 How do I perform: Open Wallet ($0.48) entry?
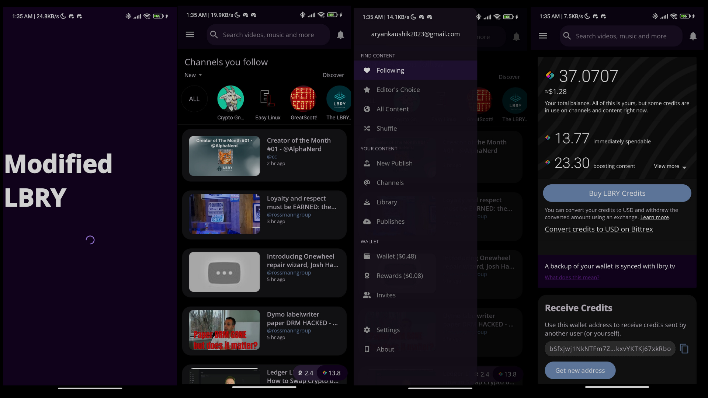point(415,256)
